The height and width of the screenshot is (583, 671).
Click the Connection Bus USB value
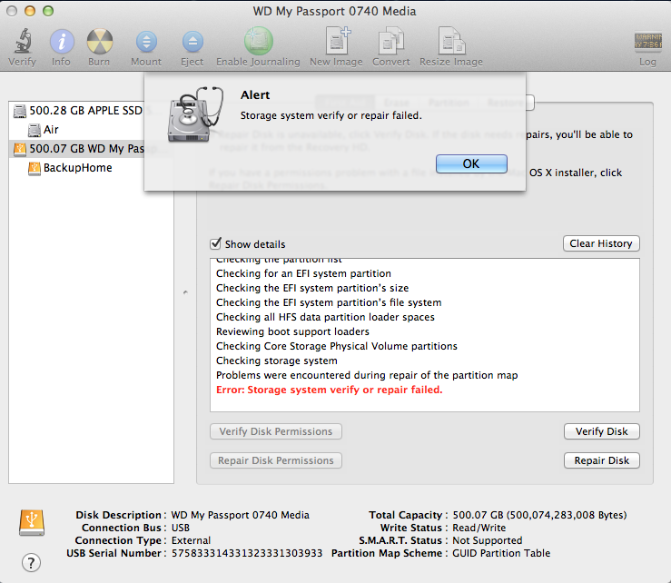coord(181,528)
